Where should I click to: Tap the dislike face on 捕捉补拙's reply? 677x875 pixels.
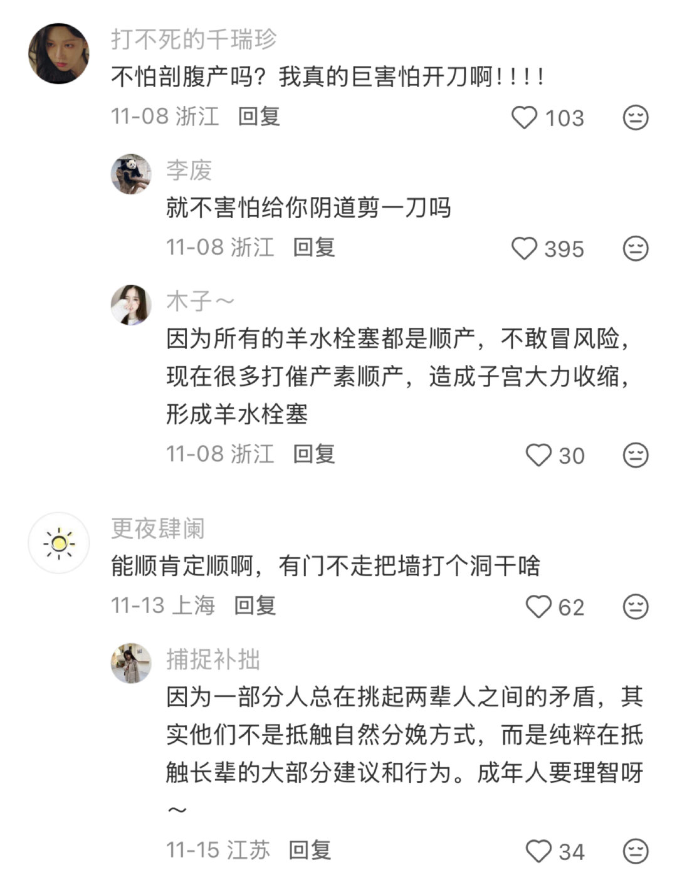635,851
